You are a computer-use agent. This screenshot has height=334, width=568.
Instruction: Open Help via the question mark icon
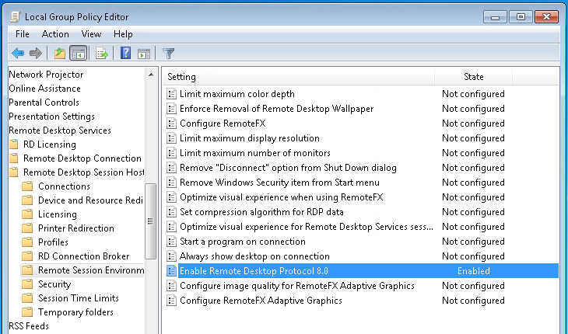point(125,54)
